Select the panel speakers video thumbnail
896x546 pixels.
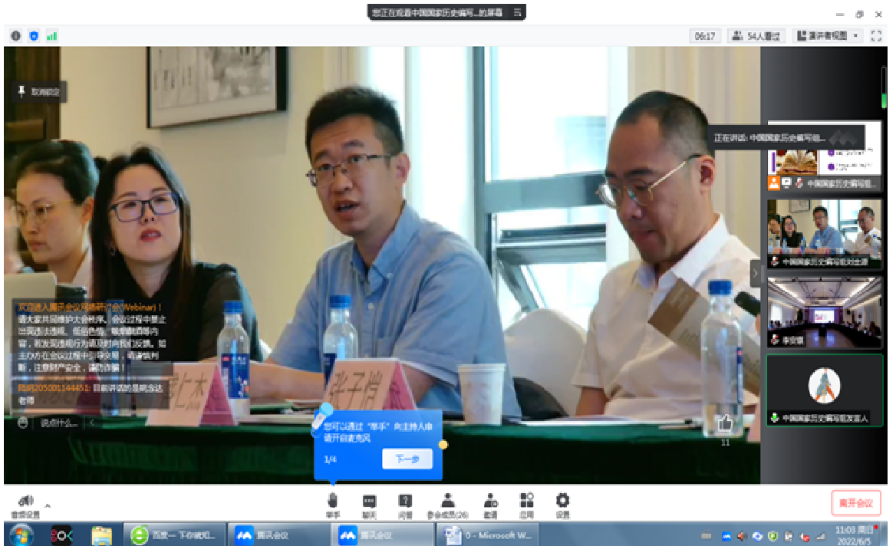coord(824,234)
